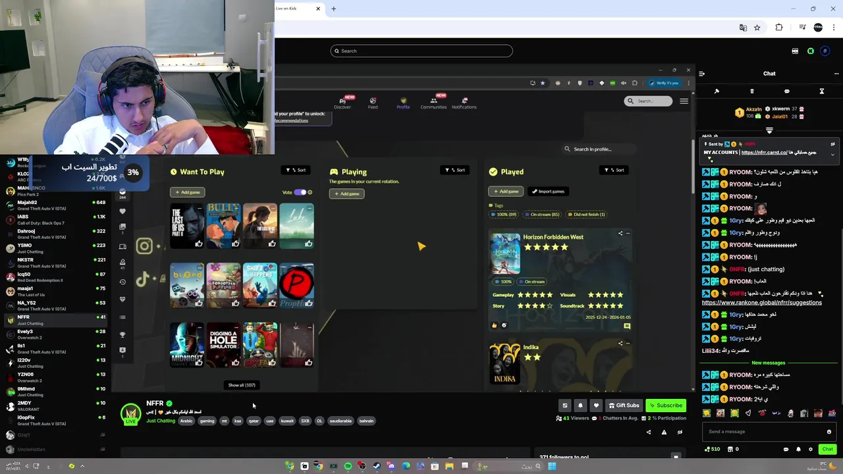Select The Last of Us Part II cover
Viewport: 843px width, 474px height.
point(187,225)
